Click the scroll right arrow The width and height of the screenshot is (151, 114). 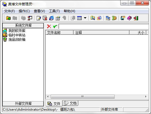(146, 96)
